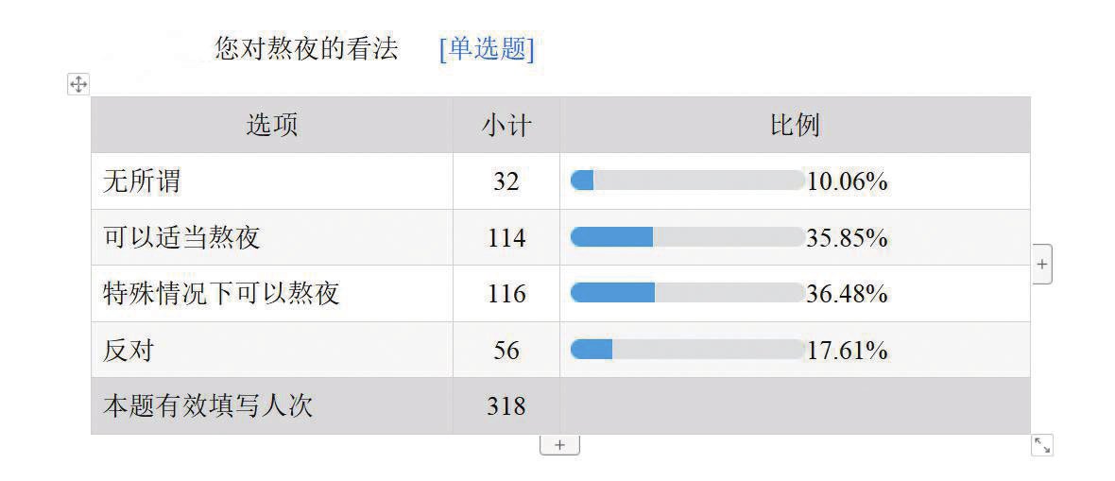Click the total count 318 cell
This screenshot has height=481, width=1115.
point(506,406)
